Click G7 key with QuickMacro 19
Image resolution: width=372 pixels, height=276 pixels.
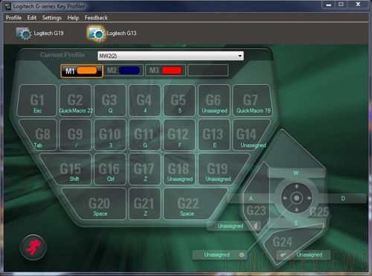252,100
